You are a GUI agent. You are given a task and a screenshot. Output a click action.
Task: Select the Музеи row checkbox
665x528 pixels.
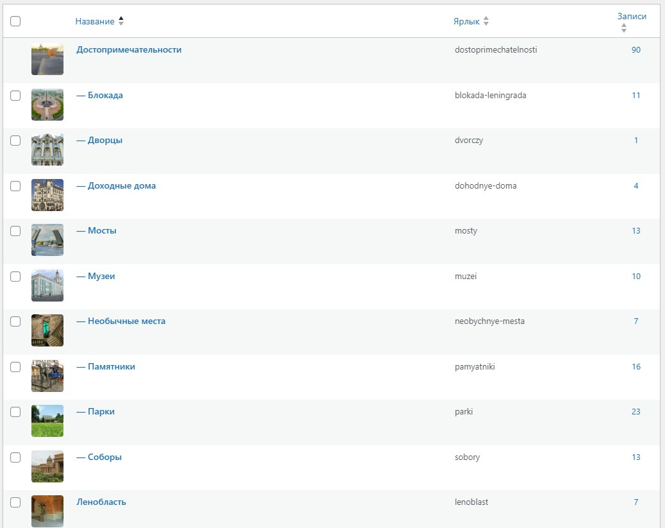tap(15, 277)
